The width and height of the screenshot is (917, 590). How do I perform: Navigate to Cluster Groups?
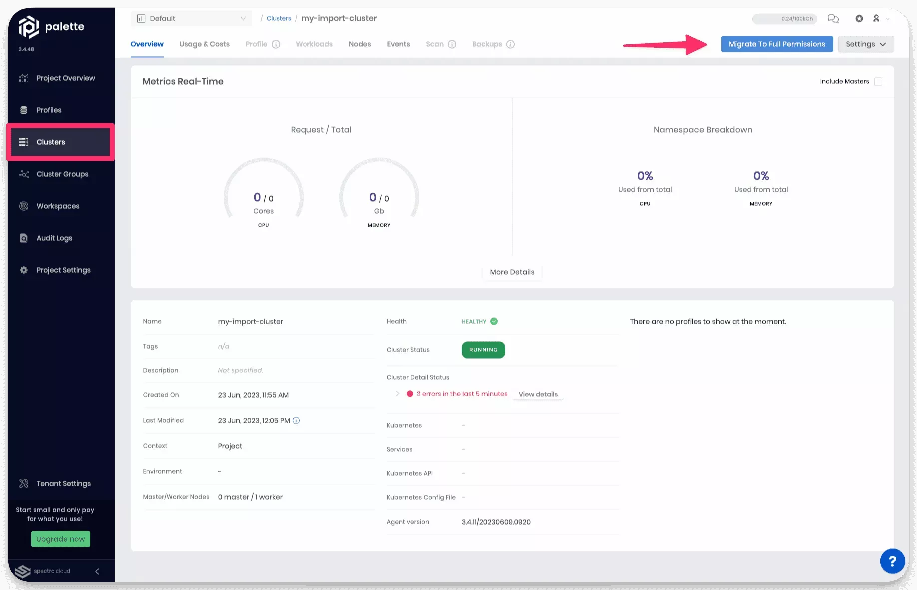tap(62, 174)
